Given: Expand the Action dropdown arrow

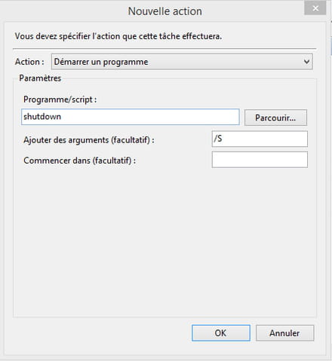Looking at the screenshot, I should coord(306,62).
